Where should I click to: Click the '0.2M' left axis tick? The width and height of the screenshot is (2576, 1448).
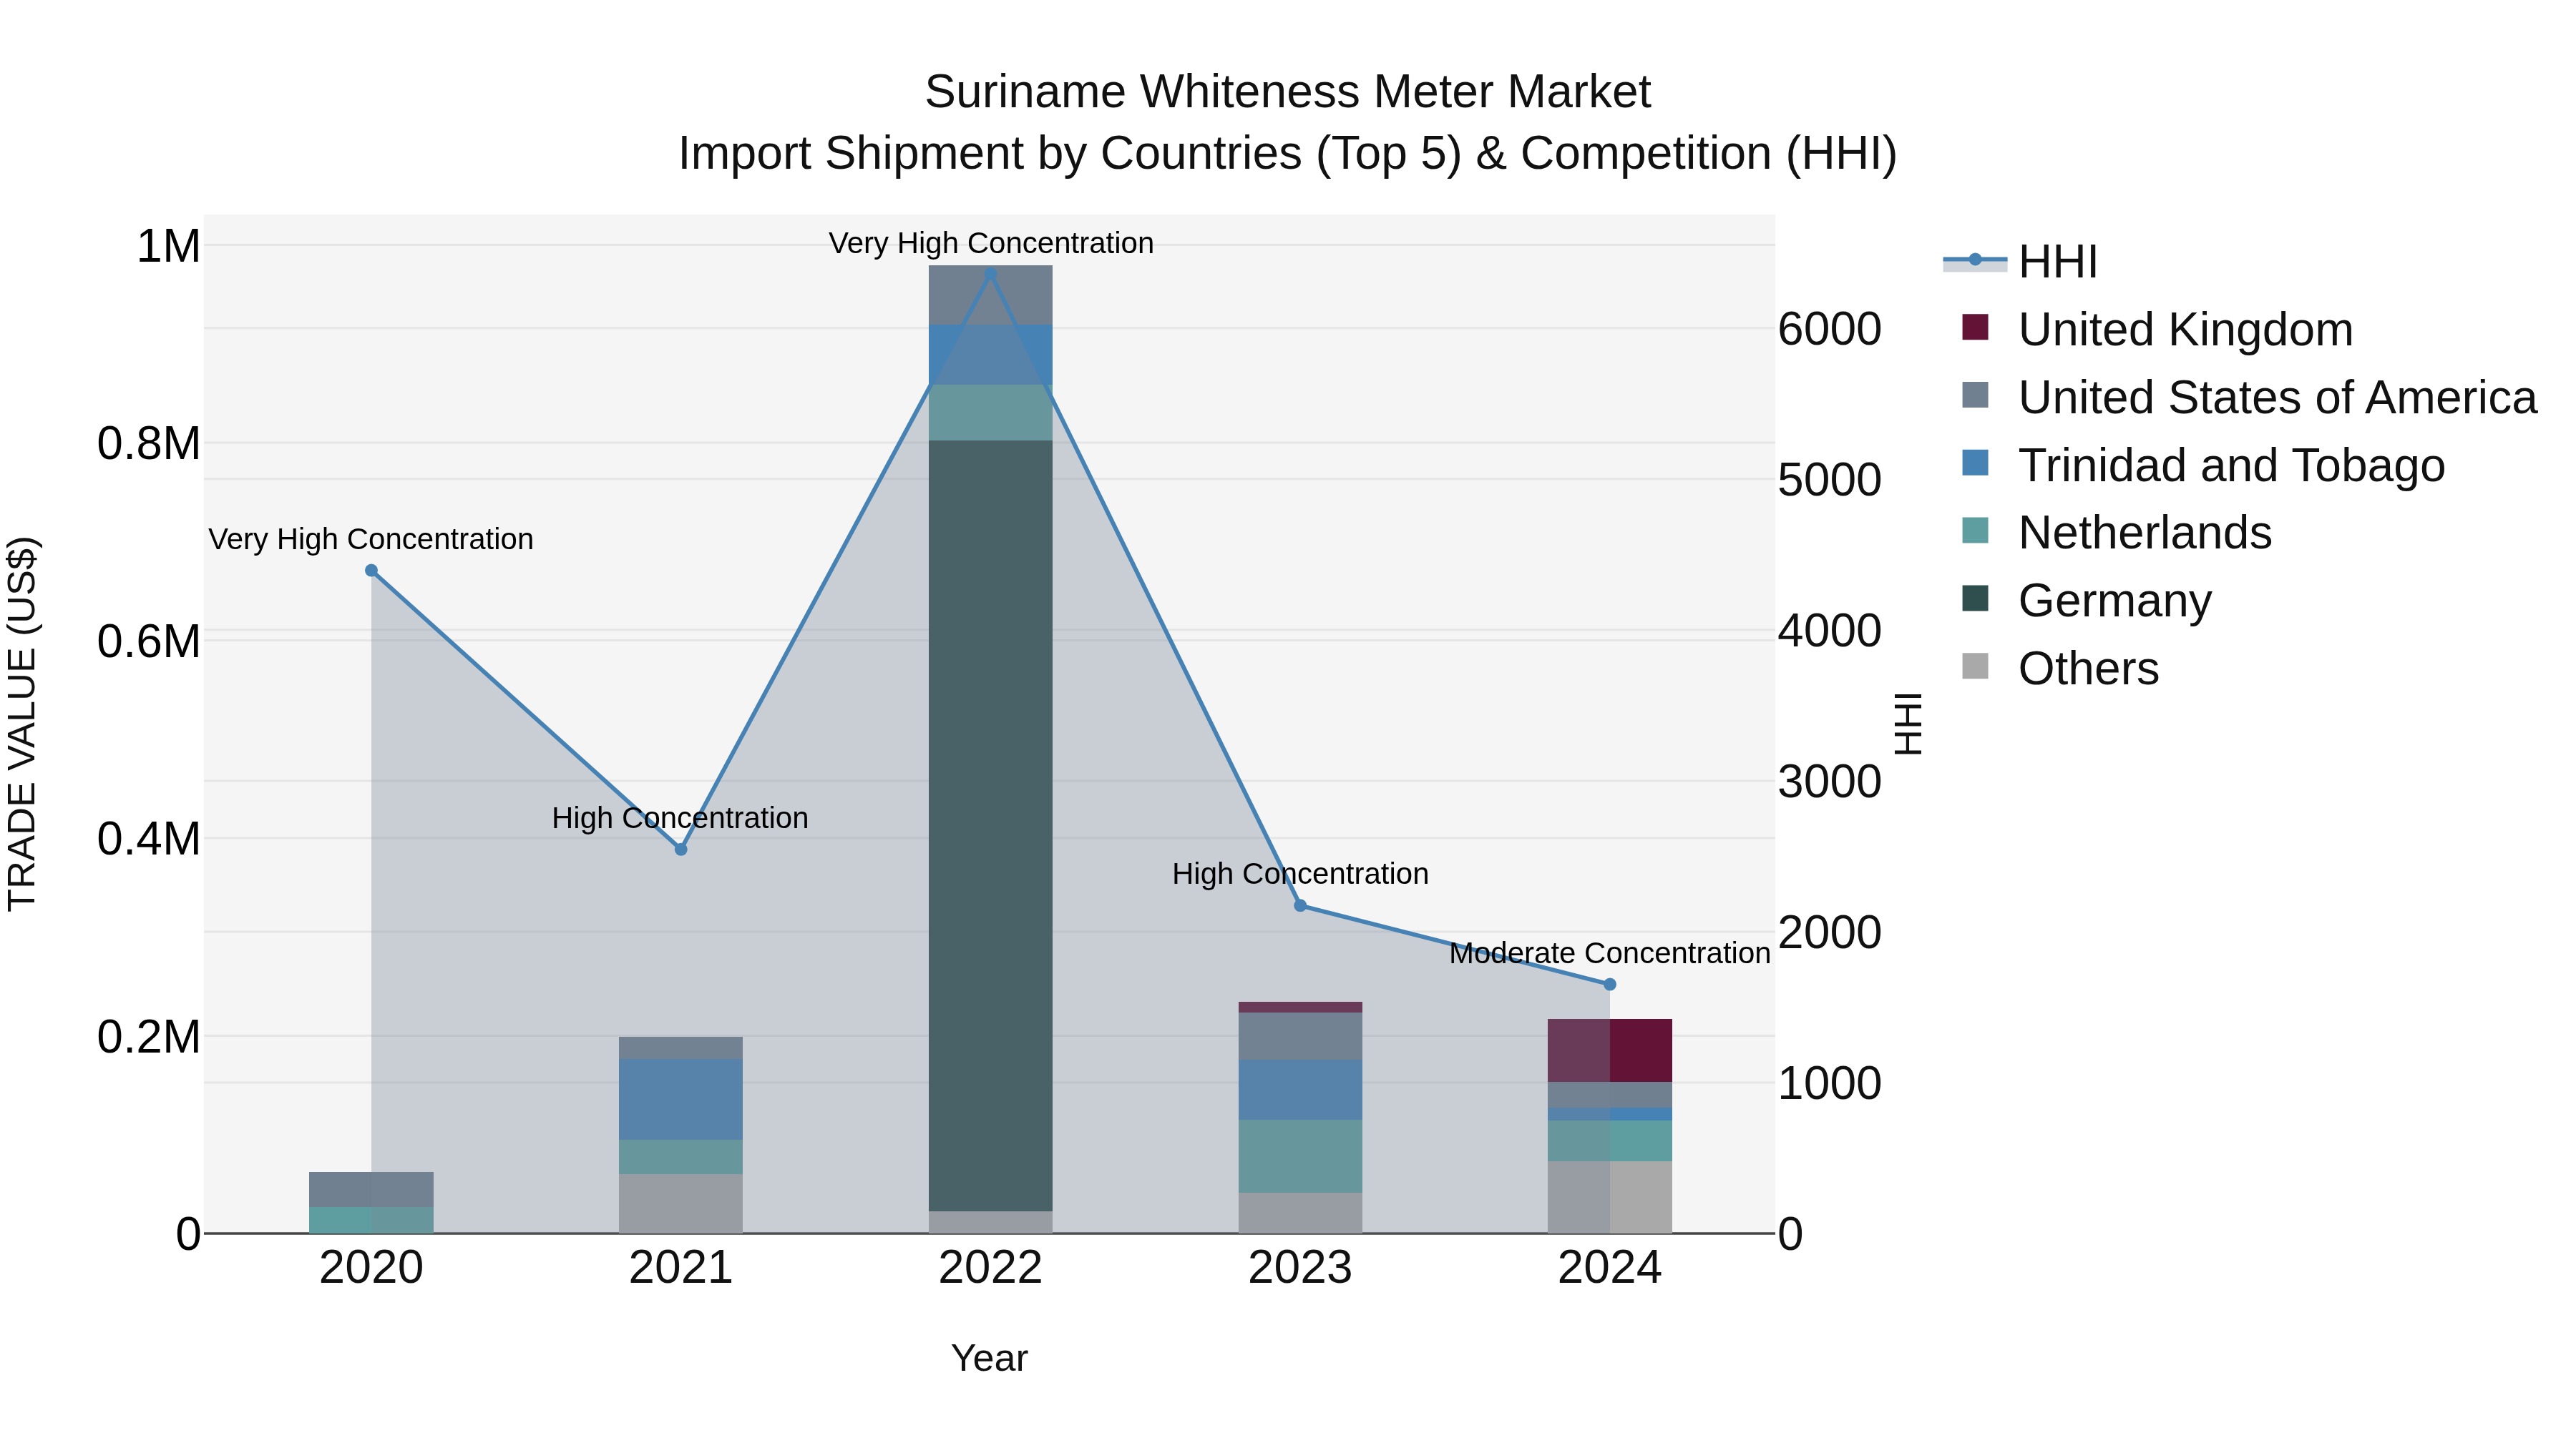point(149,1038)
